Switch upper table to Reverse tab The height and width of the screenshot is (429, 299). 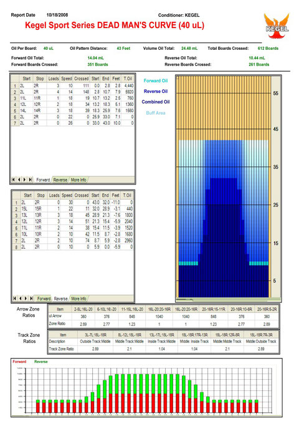[60, 180]
